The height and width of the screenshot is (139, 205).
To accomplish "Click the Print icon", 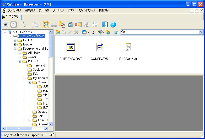I will pos(54,24).
